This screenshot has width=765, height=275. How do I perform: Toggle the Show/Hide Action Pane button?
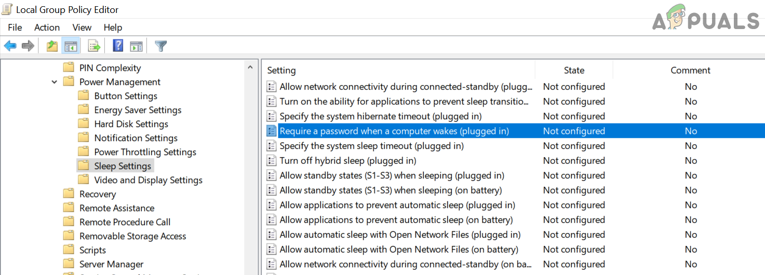(136, 46)
